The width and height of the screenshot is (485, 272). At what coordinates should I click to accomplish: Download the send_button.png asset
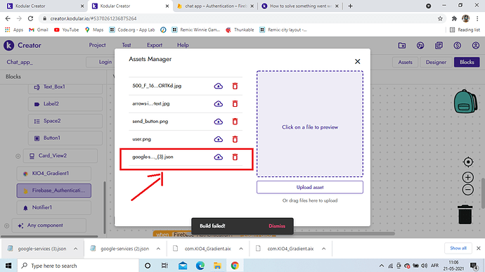pos(219,122)
